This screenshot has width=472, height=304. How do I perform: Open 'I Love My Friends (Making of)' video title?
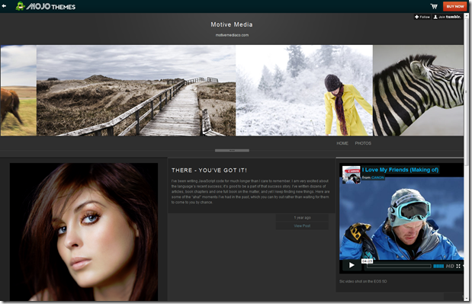pyautogui.click(x=400, y=170)
